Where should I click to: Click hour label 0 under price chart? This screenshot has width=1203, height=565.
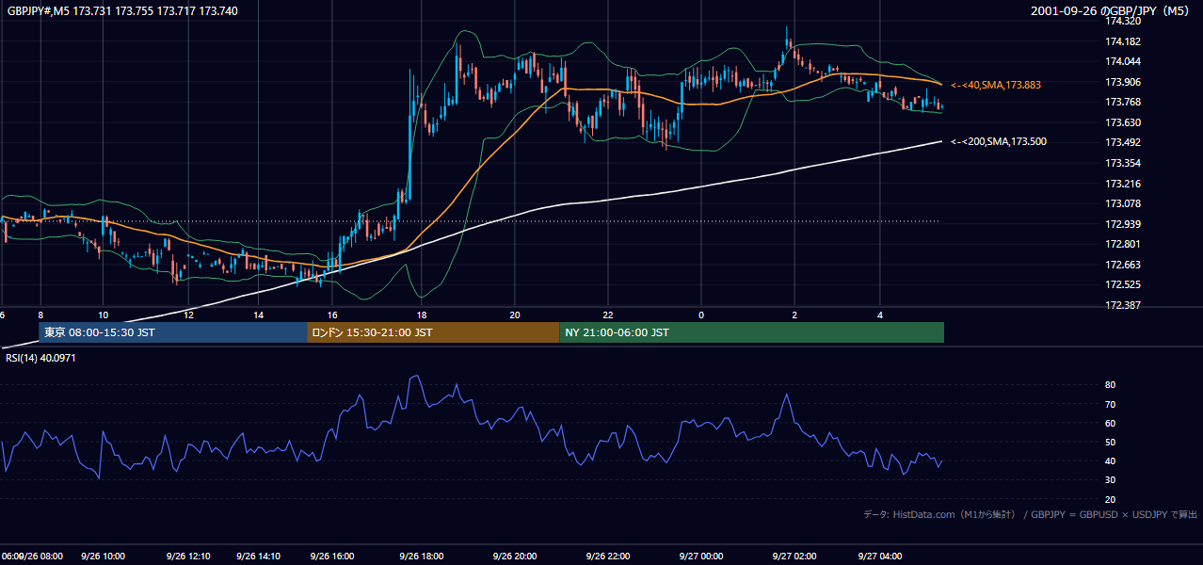coord(701,315)
